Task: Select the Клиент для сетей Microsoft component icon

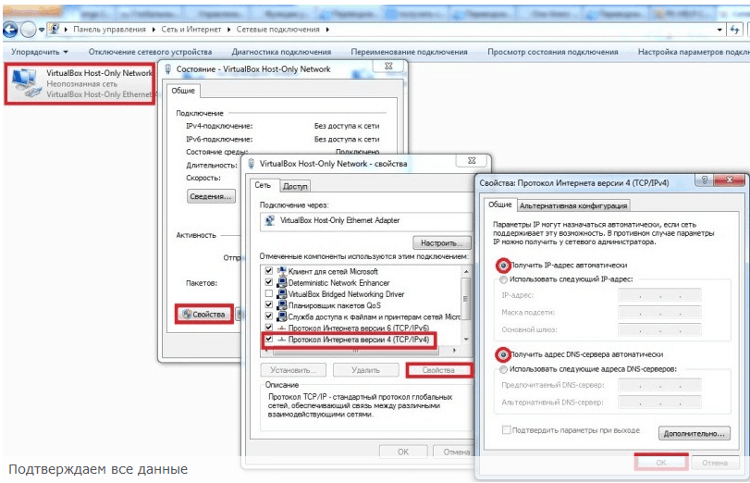Action: [x=282, y=271]
